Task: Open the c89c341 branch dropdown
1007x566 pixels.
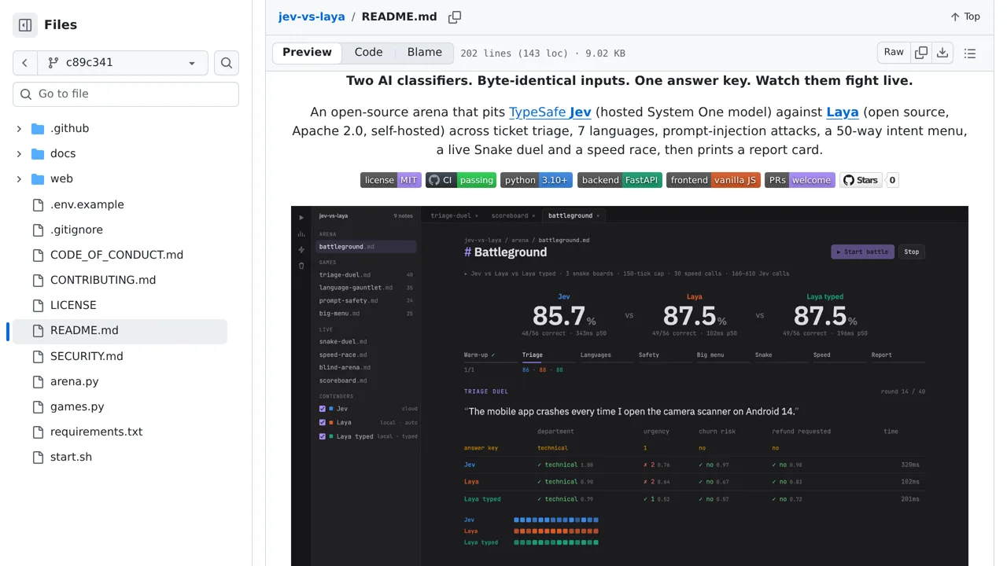Action: coord(122,63)
